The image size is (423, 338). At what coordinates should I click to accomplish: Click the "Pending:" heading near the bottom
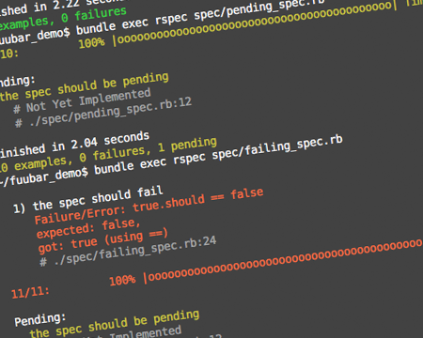pos(40,319)
